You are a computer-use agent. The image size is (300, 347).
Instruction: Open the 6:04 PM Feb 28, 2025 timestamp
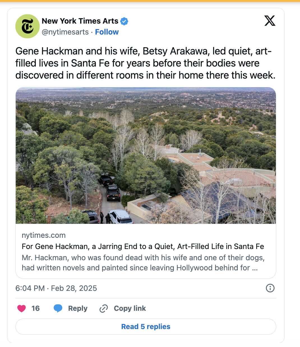(x=56, y=288)
